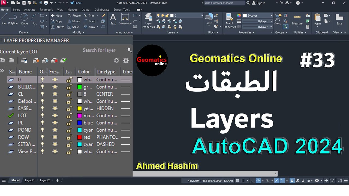
Task: Click MODEL space status button
Action: 229,180
